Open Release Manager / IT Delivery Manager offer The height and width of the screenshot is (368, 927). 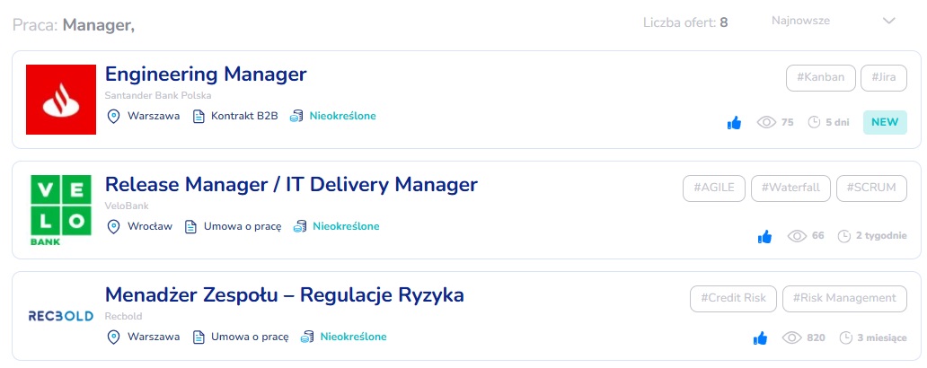pos(291,185)
